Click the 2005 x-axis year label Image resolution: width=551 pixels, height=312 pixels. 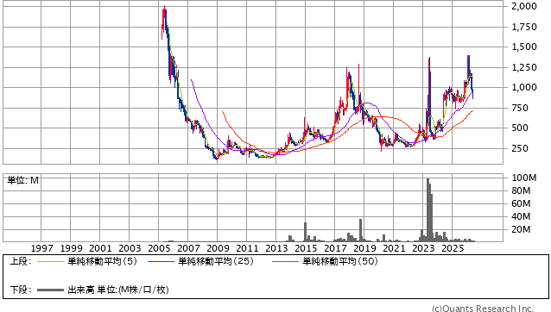(x=159, y=248)
